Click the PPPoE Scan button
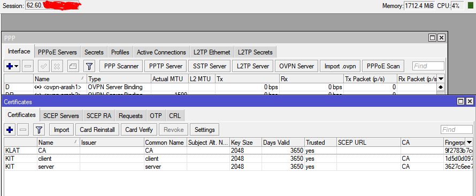The image size is (476, 196). click(383, 66)
